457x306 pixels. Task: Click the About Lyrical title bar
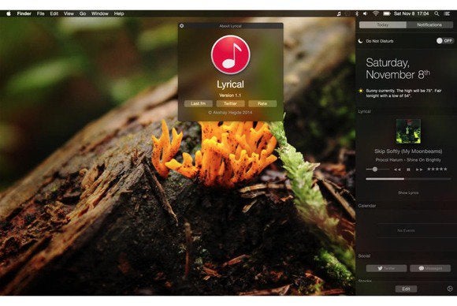(x=230, y=26)
